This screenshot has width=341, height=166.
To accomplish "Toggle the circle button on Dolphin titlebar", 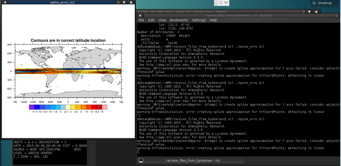I will [304, 12].
